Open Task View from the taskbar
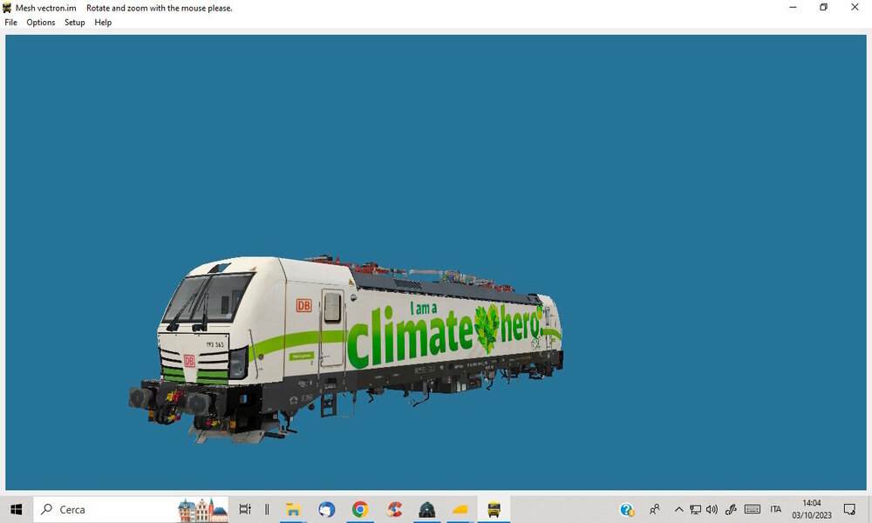 point(245,509)
